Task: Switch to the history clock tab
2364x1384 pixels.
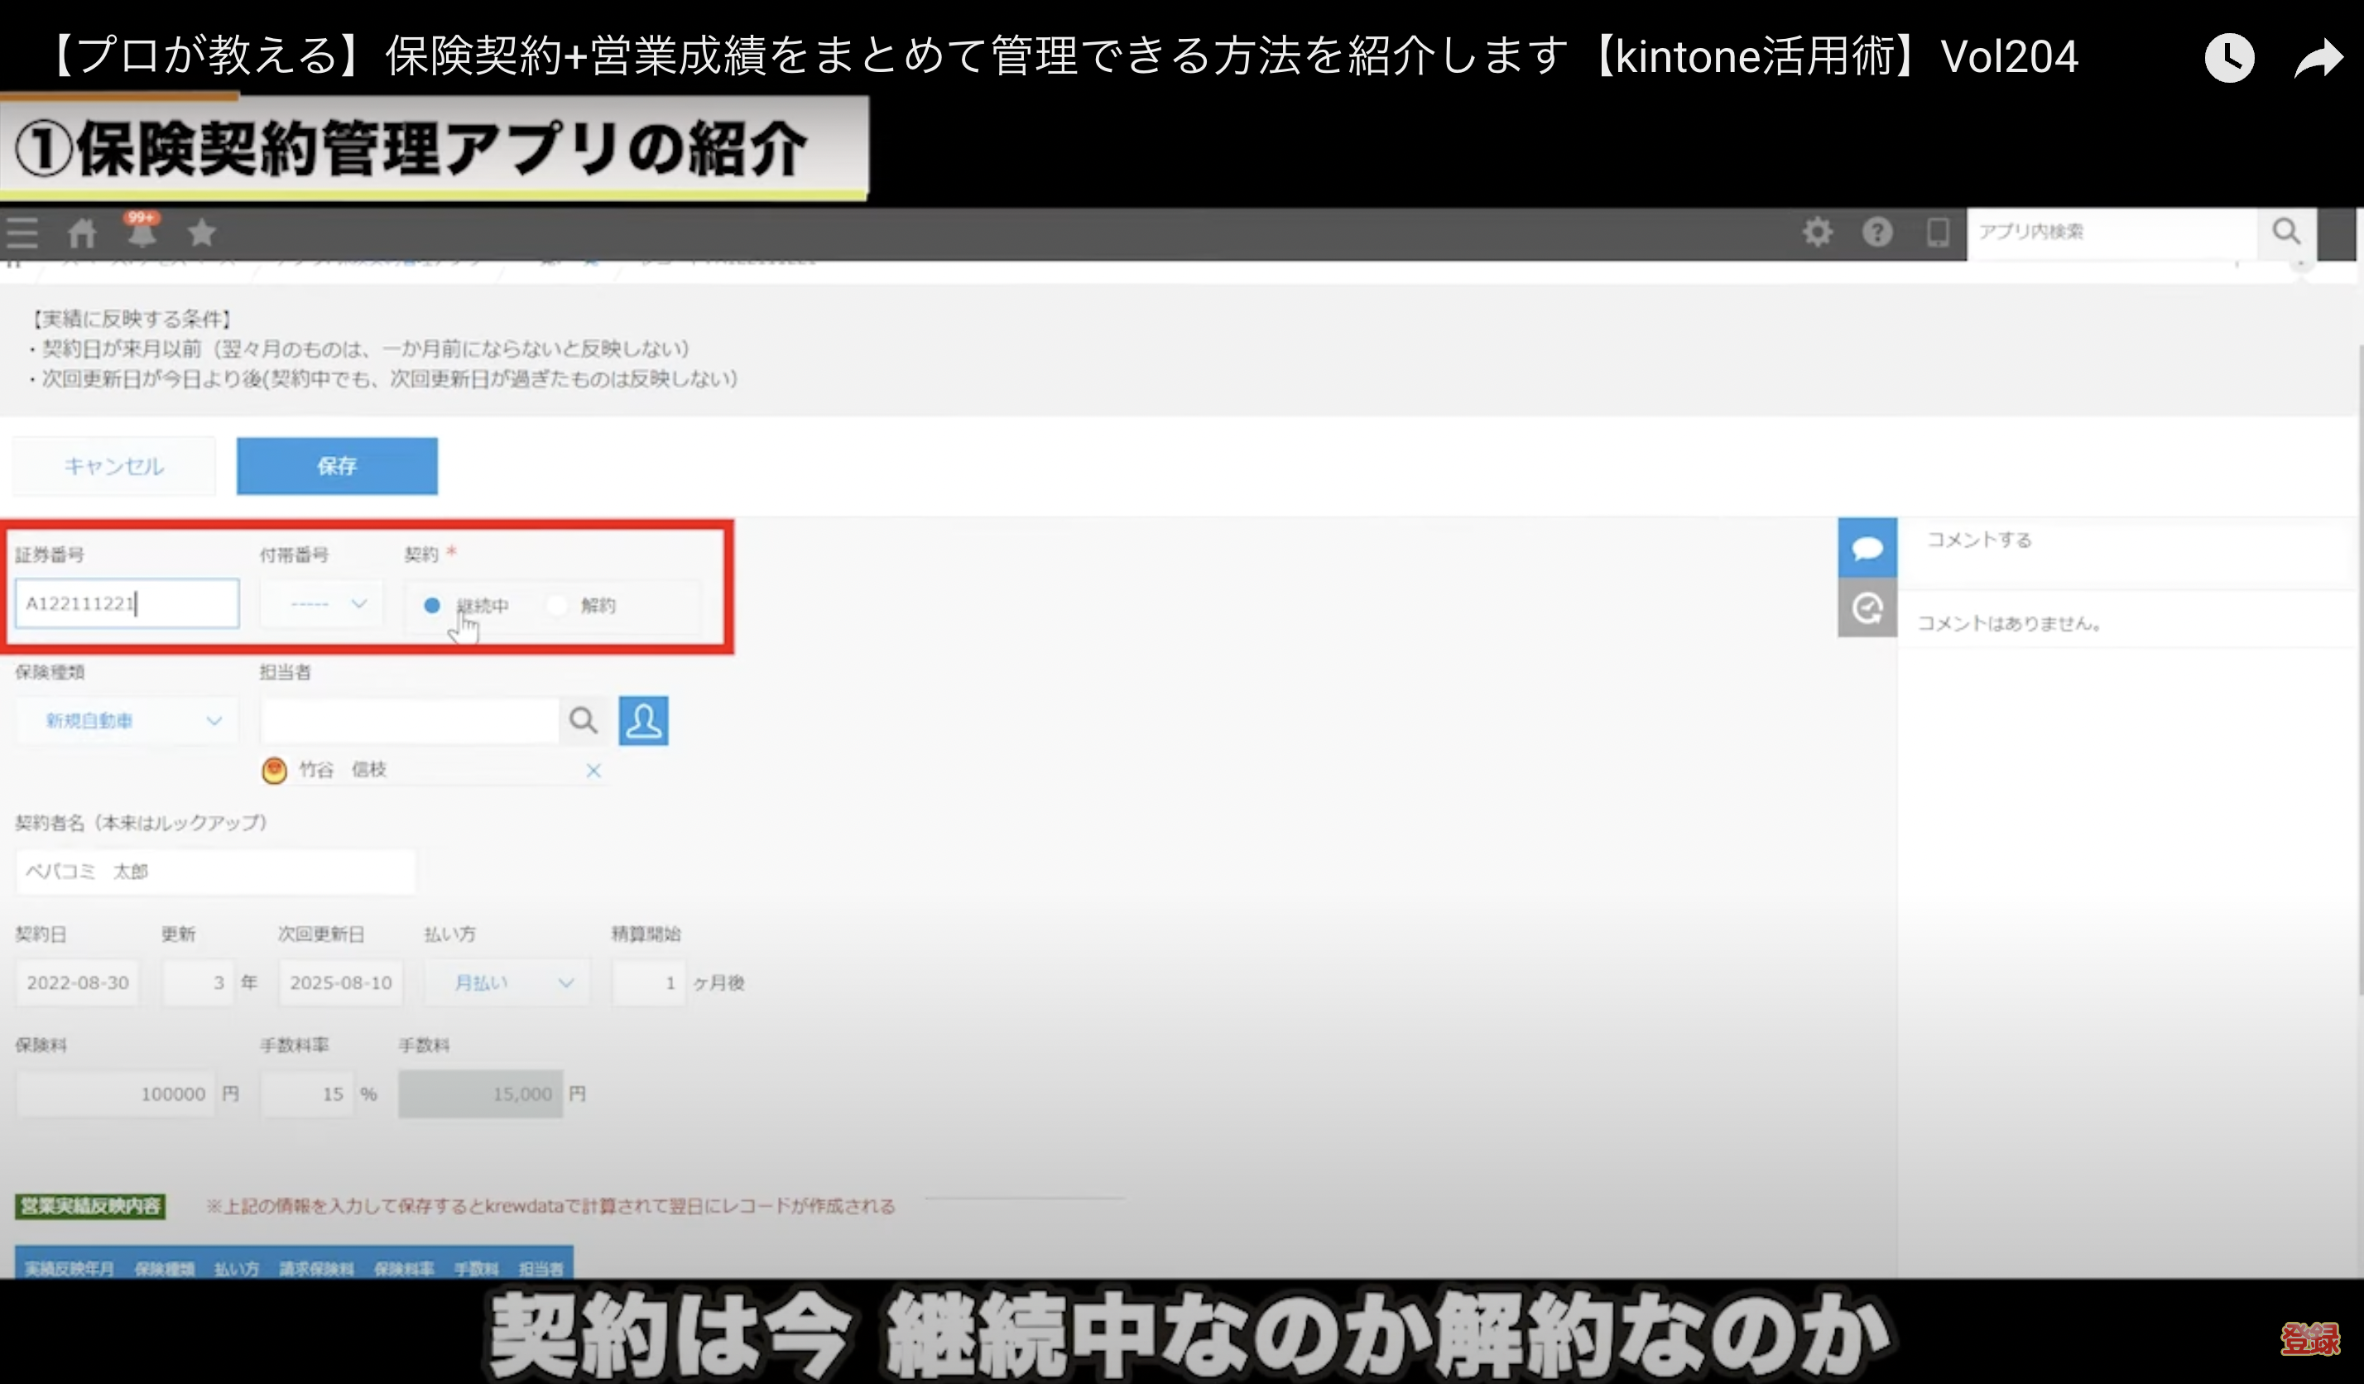Action: coord(1867,608)
